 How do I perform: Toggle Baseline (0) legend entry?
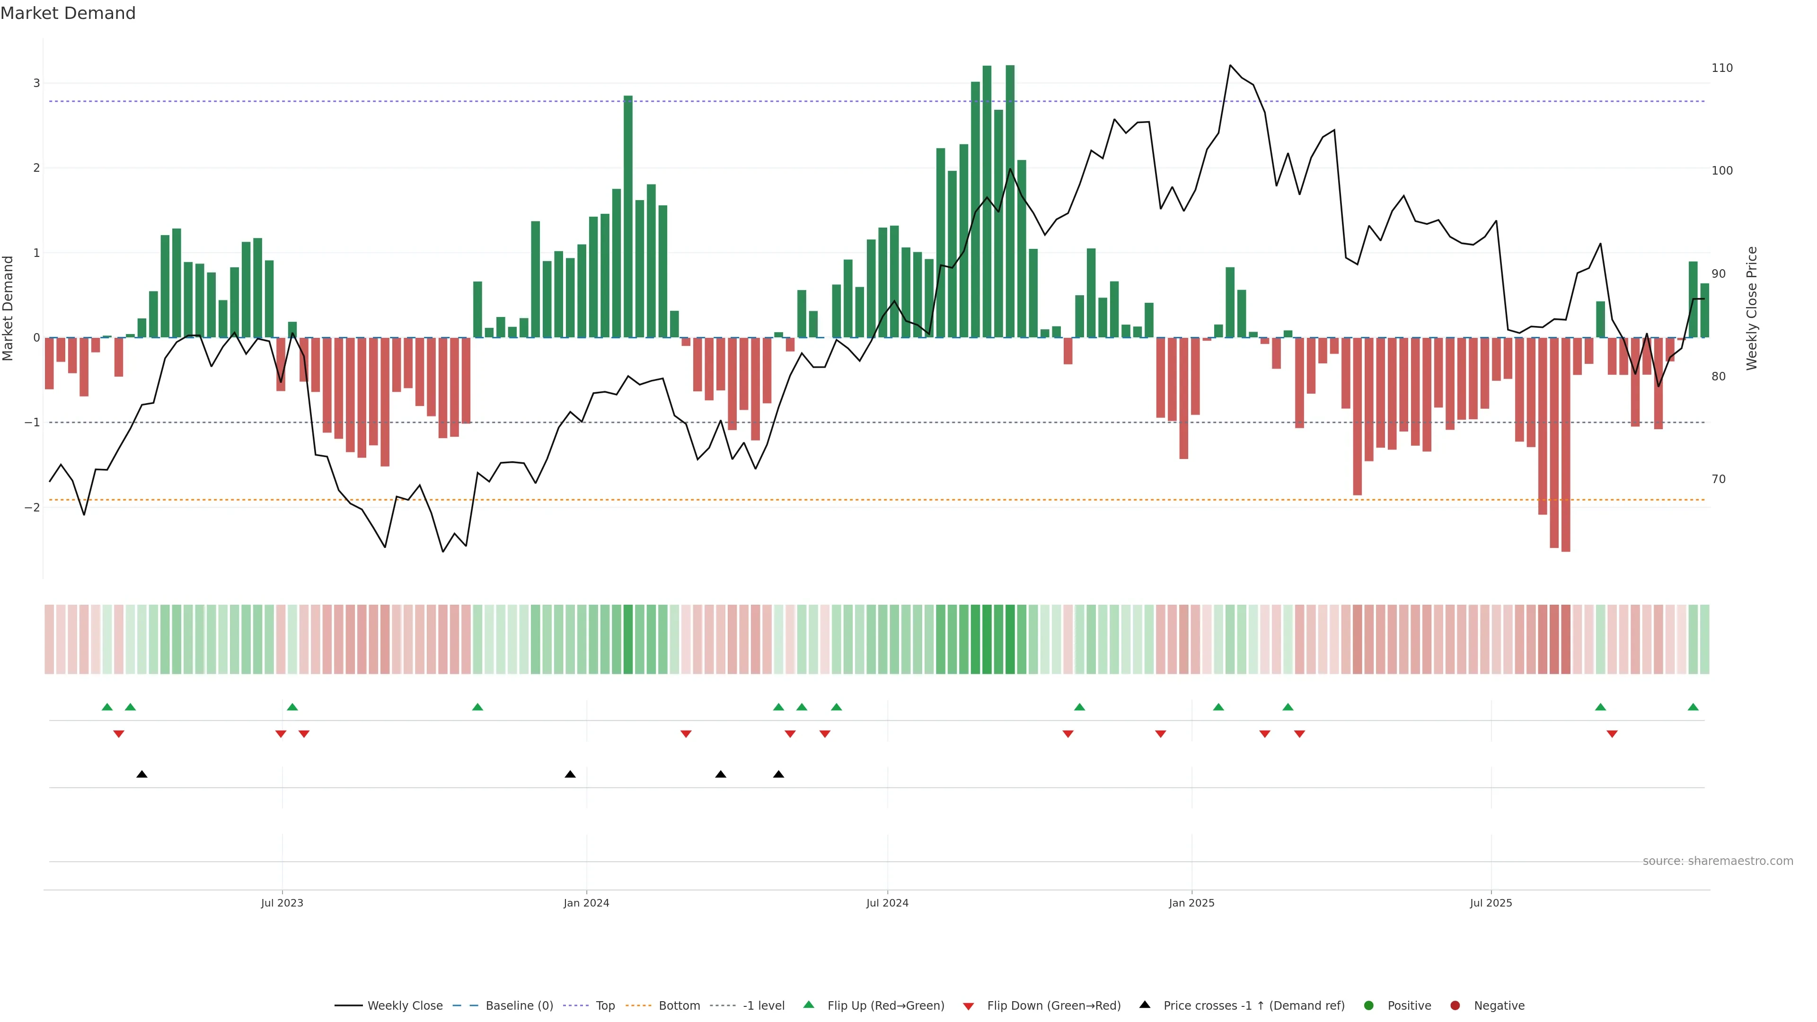point(519,1005)
